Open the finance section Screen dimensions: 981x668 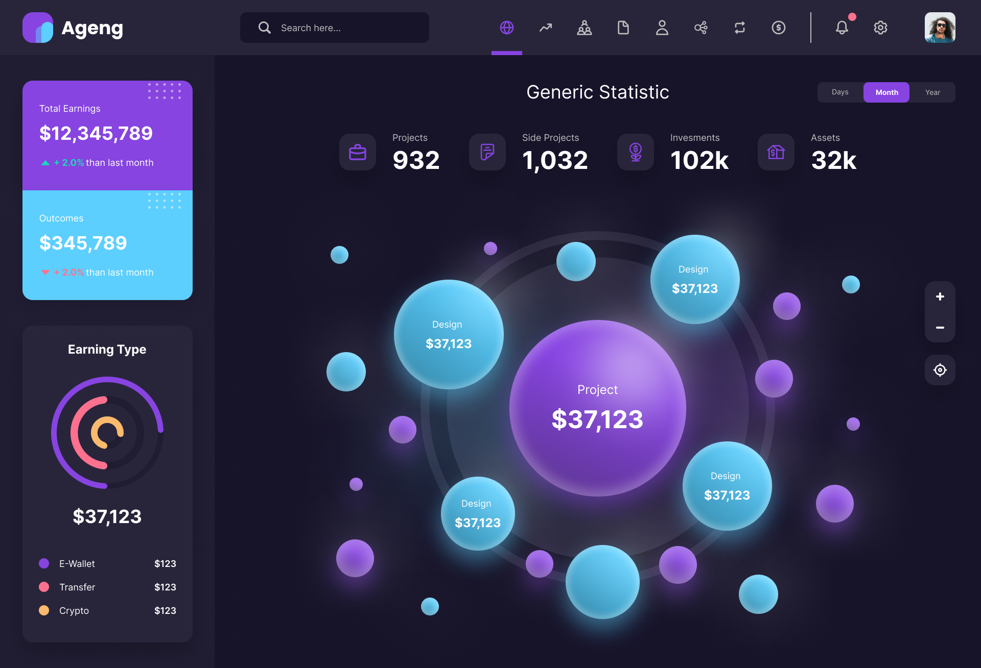(778, 28)
